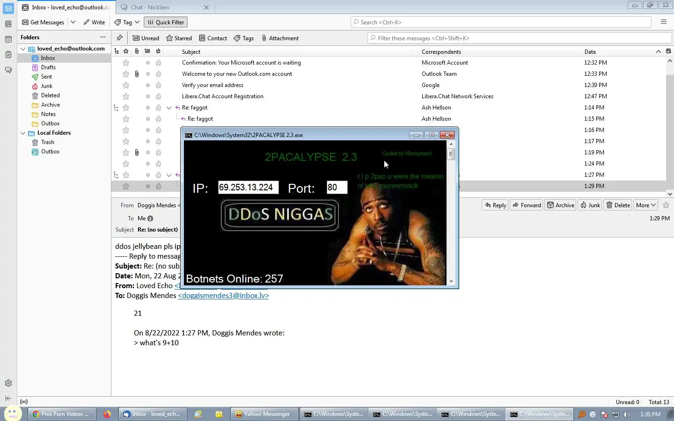Open Thunderbird application hamburger menu
674x421 pixels.
pyautogui.click(x=663, y=22)
